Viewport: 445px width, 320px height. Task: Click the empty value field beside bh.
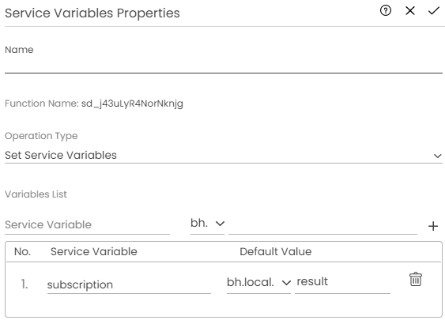(x=322, y=226)
